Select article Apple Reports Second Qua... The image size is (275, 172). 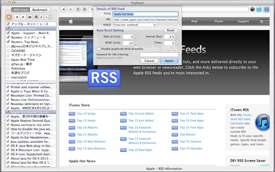click(x=31, y=121)
